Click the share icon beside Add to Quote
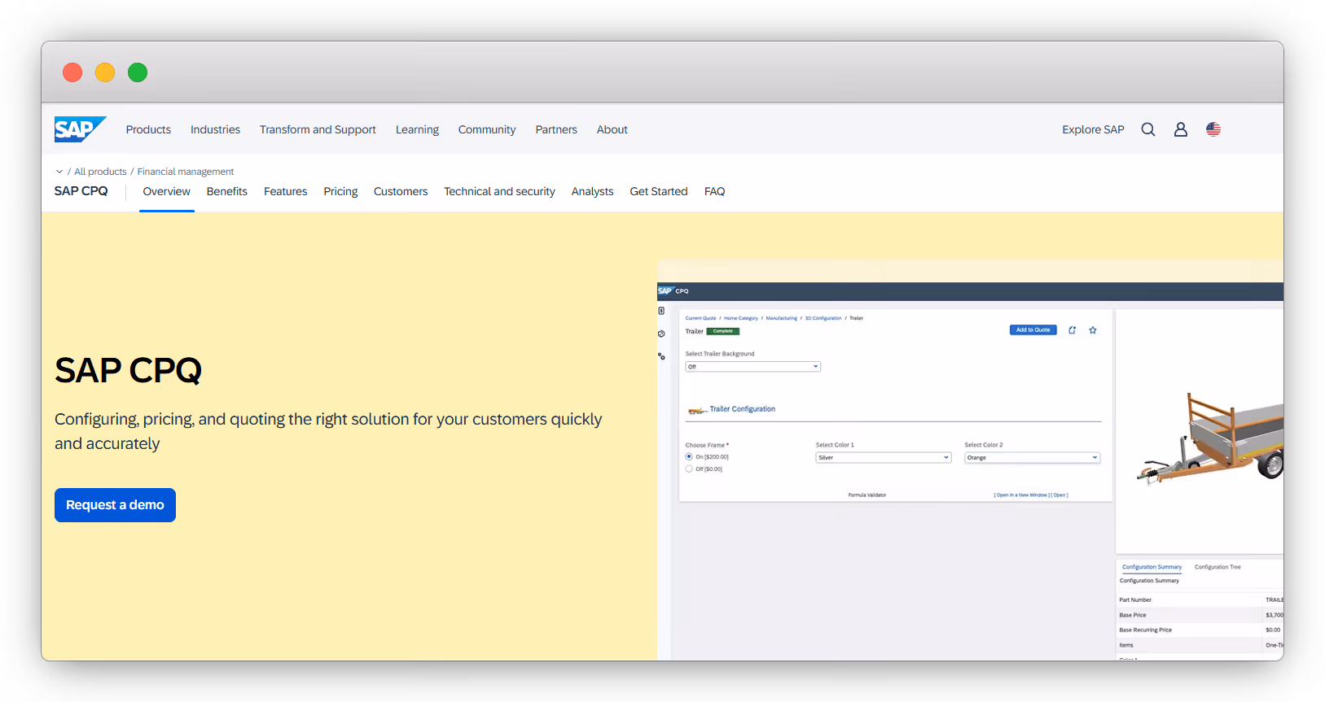The height and width of the screenshot is (702, 1325). click(x=1073, y=330)
